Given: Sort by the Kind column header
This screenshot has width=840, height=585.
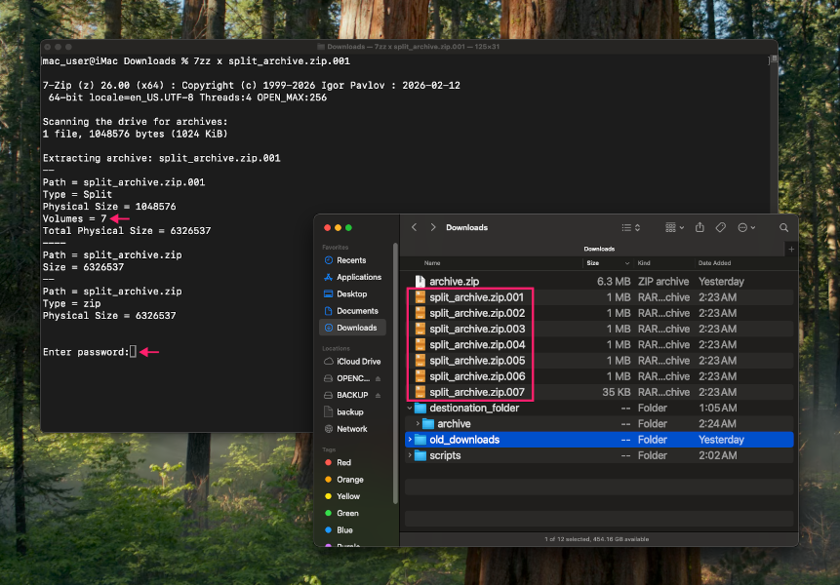Looking at the screenshot, I should pos(643,263).
